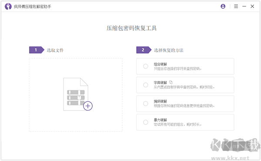261x161 pixels.
Task: Click the description under 掩码破解
Action: [x=184, y=106]
